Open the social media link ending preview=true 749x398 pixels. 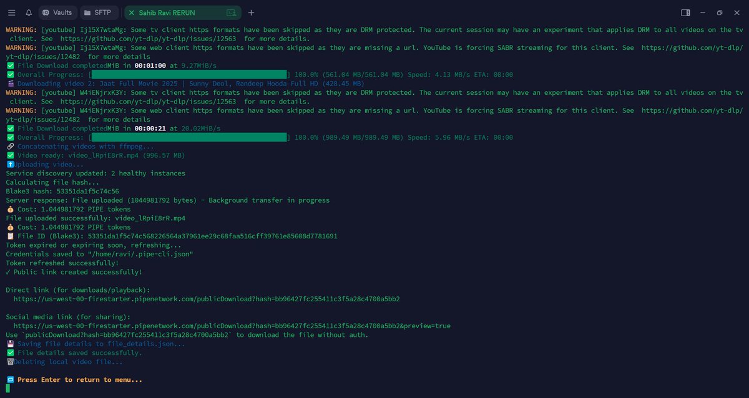pos(232,326)
